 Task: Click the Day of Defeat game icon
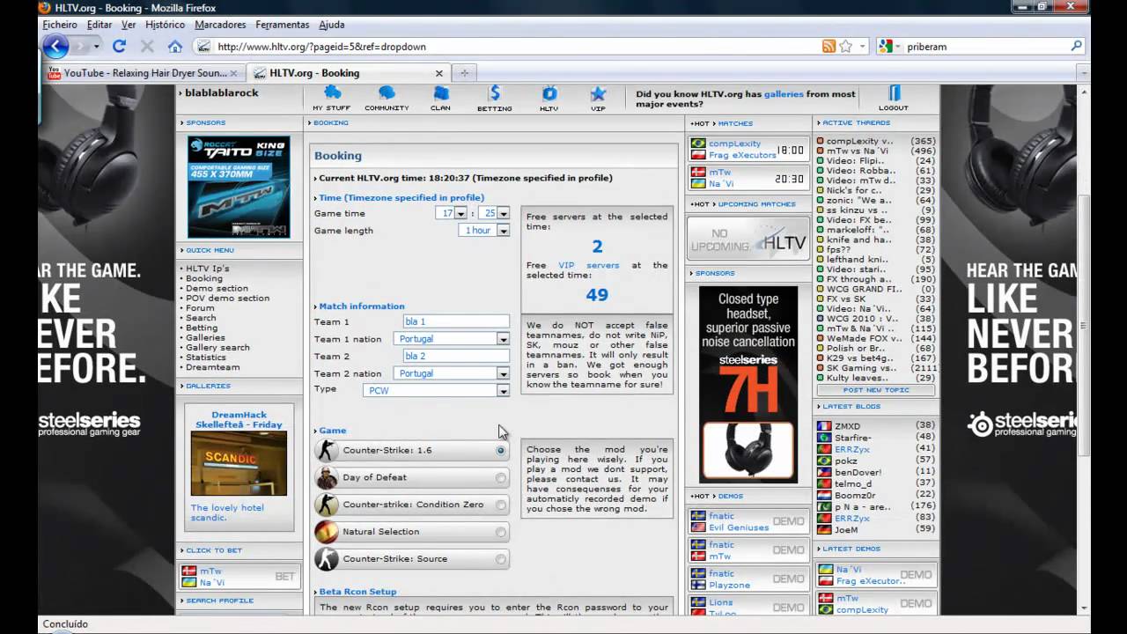(327, 477)
